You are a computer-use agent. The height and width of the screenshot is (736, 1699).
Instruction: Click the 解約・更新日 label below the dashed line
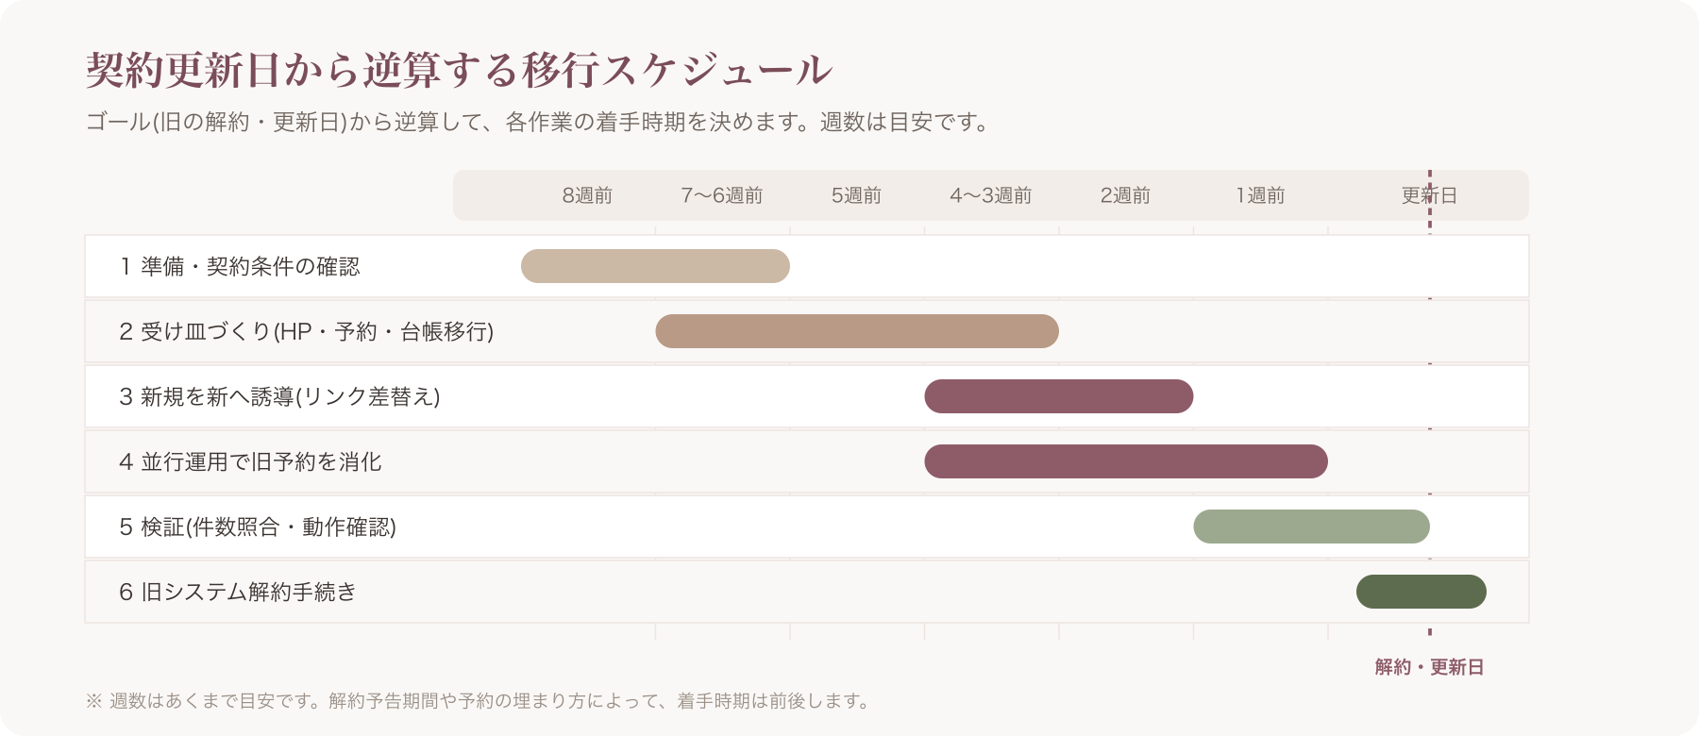[x=1429, y=667]
